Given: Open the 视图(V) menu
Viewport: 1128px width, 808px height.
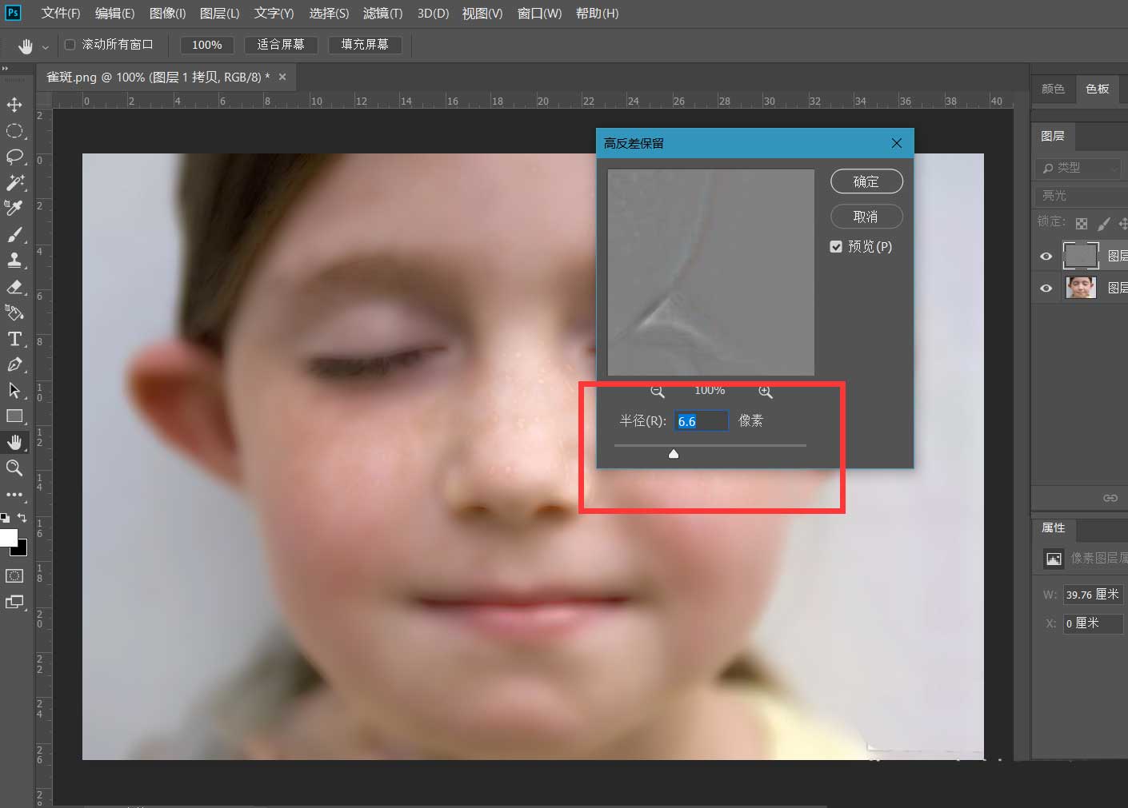Looking at the screenshot, I should pyautogui.click(x=482, y=14).
